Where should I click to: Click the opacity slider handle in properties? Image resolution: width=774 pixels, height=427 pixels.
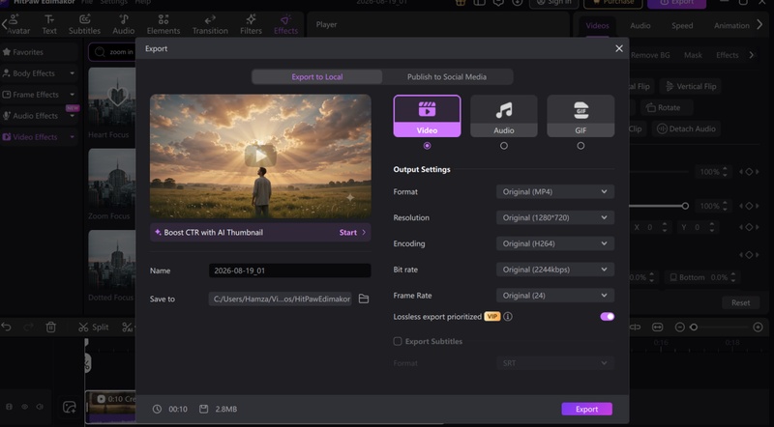(x=685, y=206)
